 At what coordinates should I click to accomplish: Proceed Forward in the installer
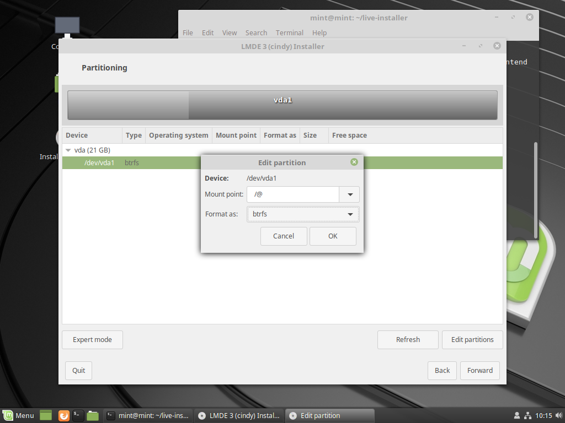480,371
